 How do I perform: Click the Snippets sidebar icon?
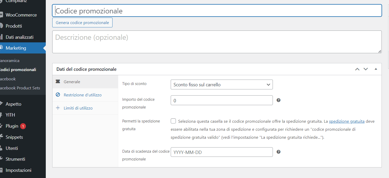[x=2, y=137]
